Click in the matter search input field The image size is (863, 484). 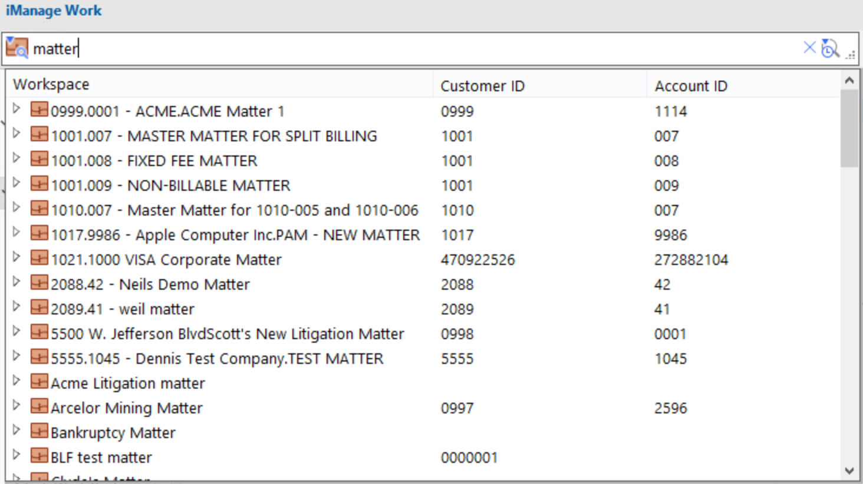coord(413,48)
